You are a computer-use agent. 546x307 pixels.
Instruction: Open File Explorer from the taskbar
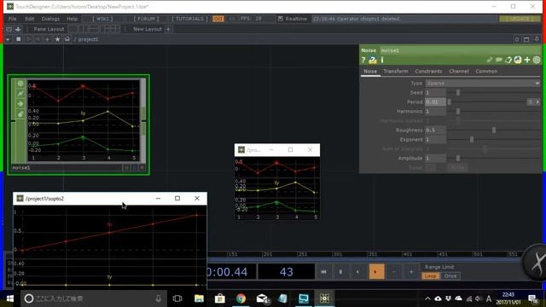(x=199, y=298)
